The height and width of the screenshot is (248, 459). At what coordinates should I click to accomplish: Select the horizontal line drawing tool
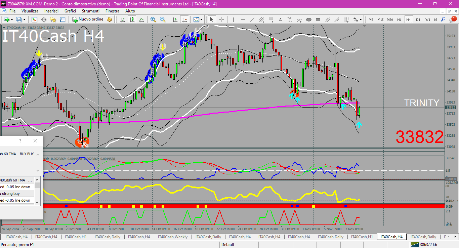(x=243, y=19)
